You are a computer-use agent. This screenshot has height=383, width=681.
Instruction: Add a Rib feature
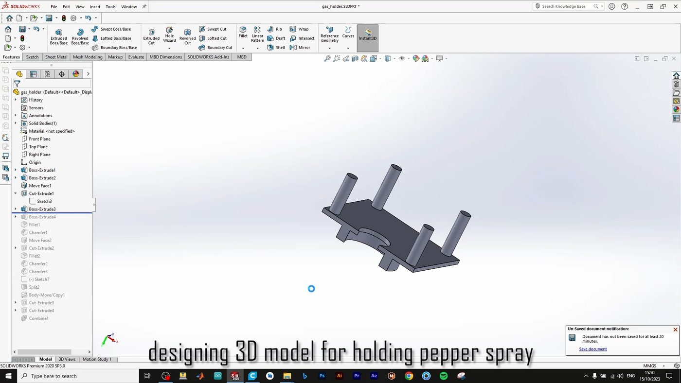click(x=275, y=29)
